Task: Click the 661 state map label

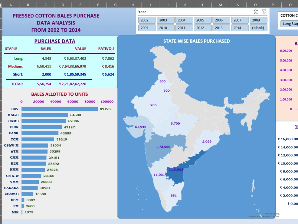Action: point(173,195)
